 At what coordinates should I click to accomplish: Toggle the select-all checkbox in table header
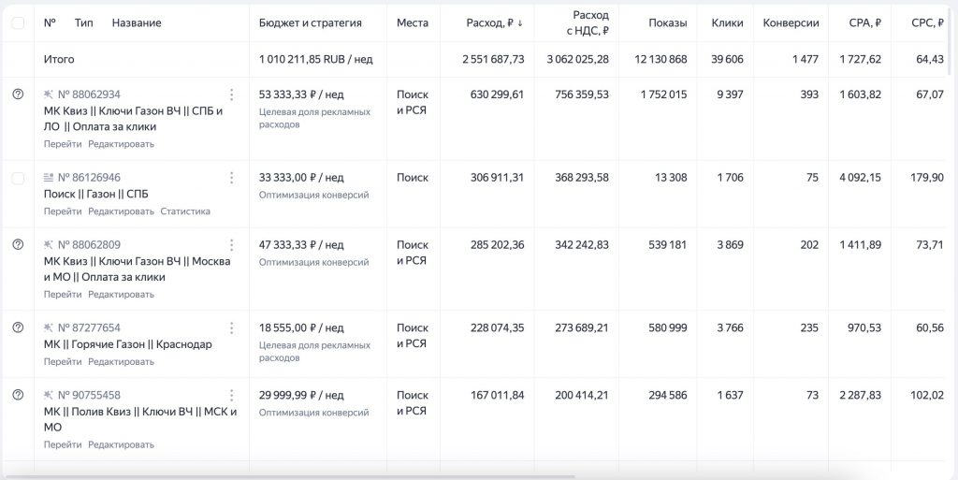[18, 22]
